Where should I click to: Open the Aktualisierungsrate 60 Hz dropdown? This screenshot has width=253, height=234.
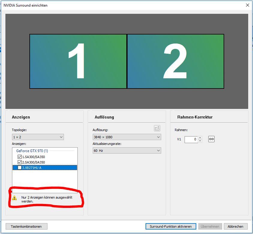click(x=127, y=151)
